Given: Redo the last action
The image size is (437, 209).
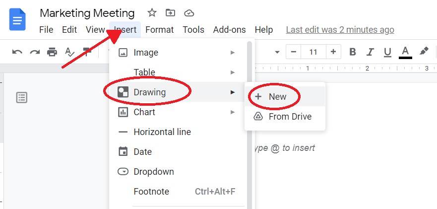Looking at the screenshot, I should [x=35, y=52].
